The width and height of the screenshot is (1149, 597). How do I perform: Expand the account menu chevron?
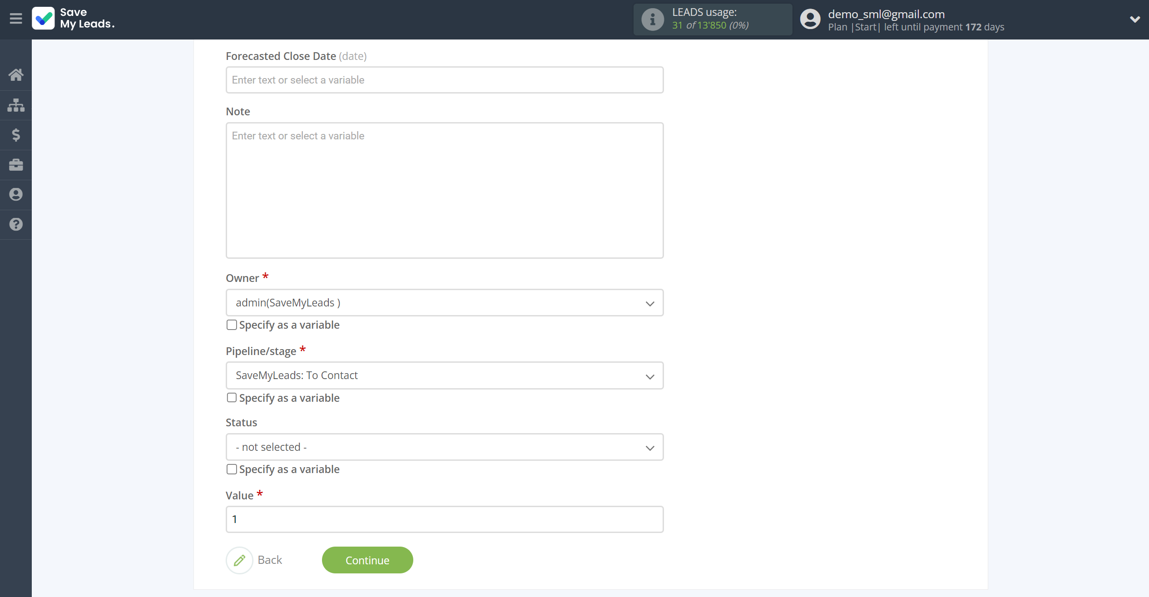pos(1134,19)
